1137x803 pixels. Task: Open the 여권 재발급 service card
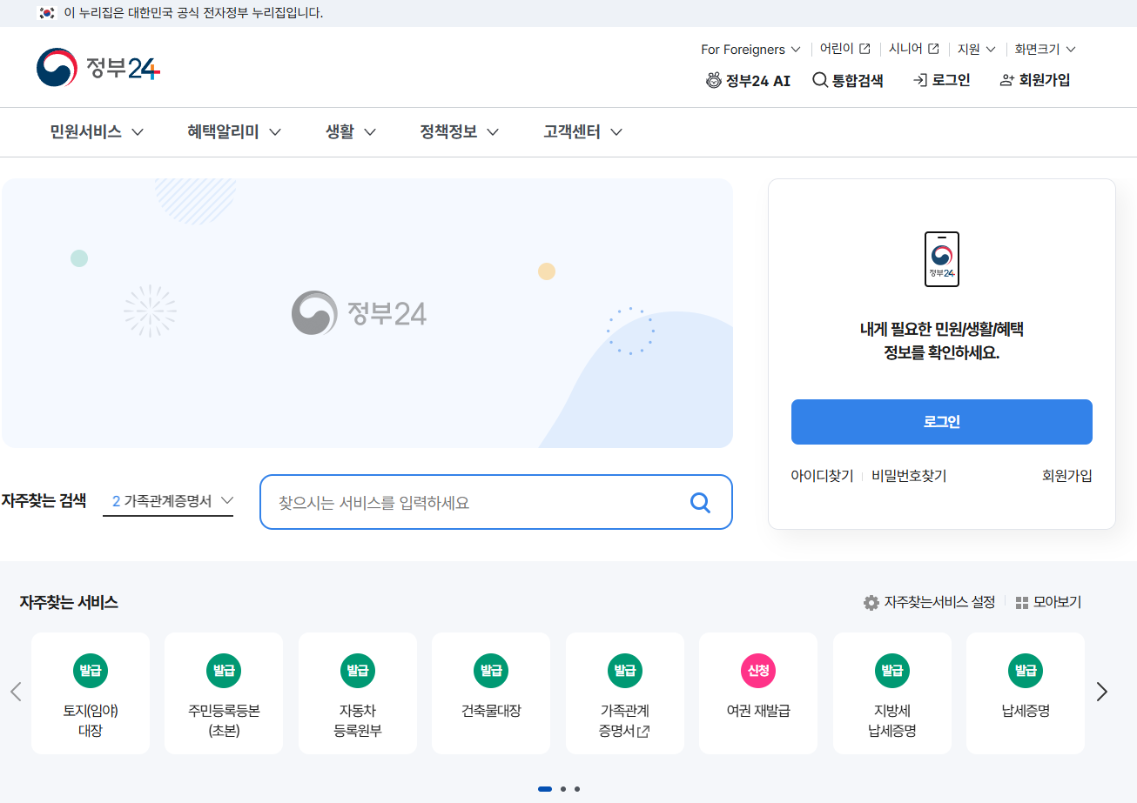click(758, 693)
